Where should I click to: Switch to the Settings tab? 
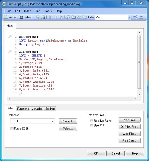coord(50,109)
